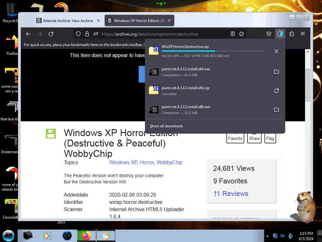Screen dimensions: 322x242
Task: Select the Windows XP Horror Edition tab
Action: [139, 20]
